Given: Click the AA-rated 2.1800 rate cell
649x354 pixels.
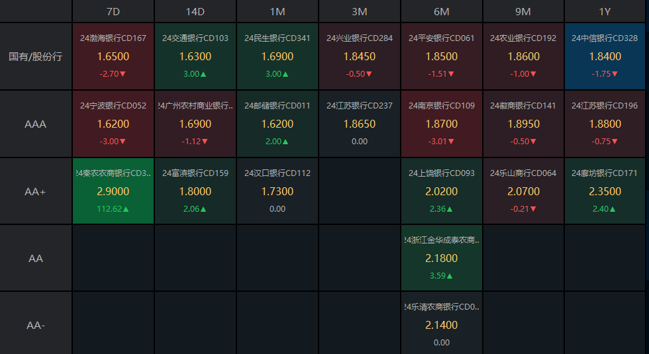Looking at the screenshot, I should pyautogui.click(x=441, y=258).
